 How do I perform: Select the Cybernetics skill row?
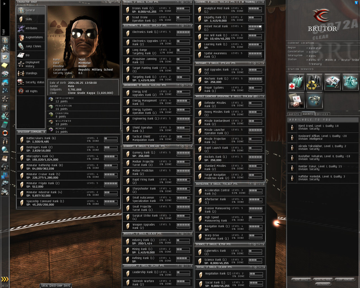230,252
